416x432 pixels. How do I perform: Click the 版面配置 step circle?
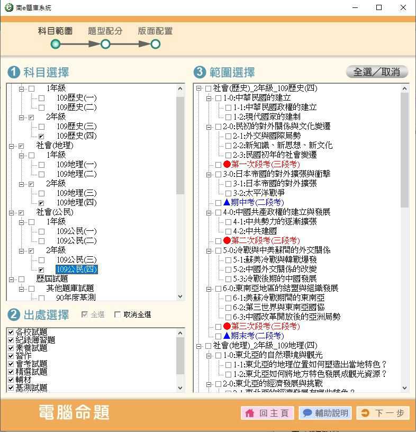156,44
